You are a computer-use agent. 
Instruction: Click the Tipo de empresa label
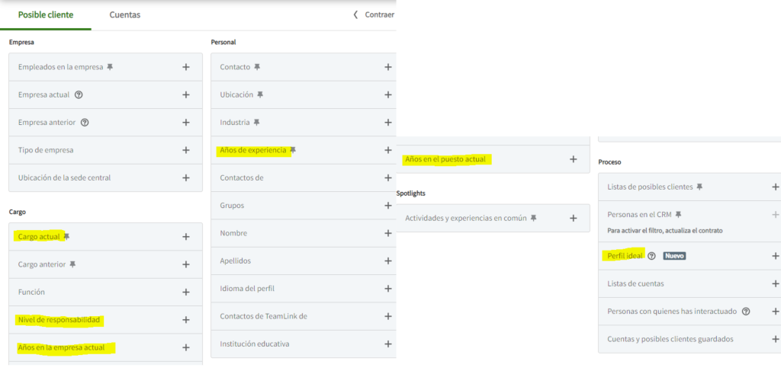46,150
